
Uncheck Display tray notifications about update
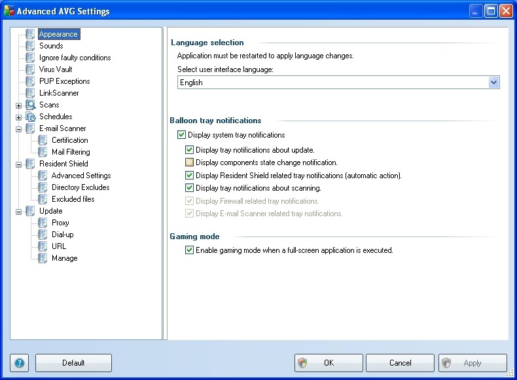(x=189, y=150)
